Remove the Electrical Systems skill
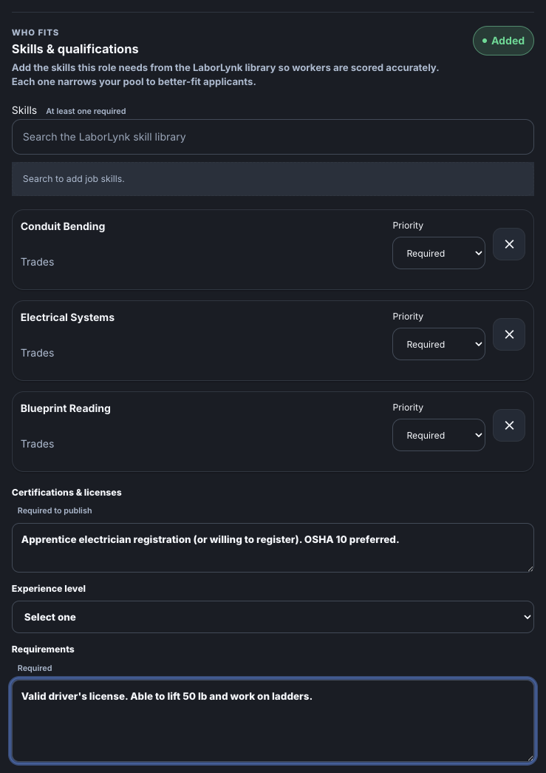Image resolution: width=546 pixels, height=773 pixels. (x=508, y=335)
